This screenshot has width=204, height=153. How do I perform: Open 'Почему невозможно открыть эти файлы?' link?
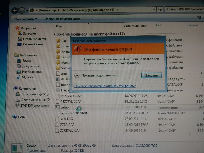tap(105, 86)
